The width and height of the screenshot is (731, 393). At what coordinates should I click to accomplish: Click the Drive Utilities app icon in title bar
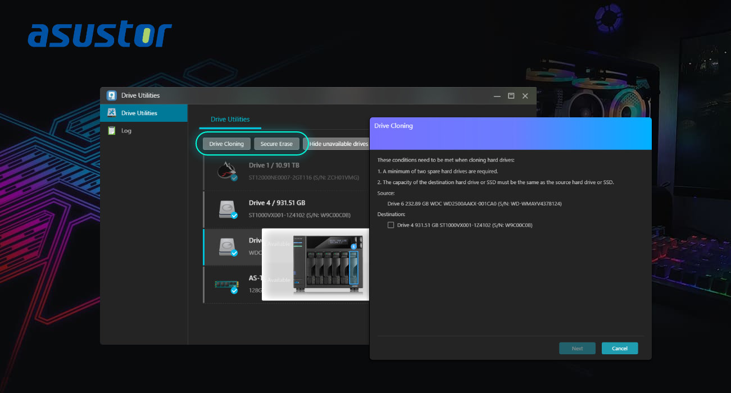coord(112,95)
